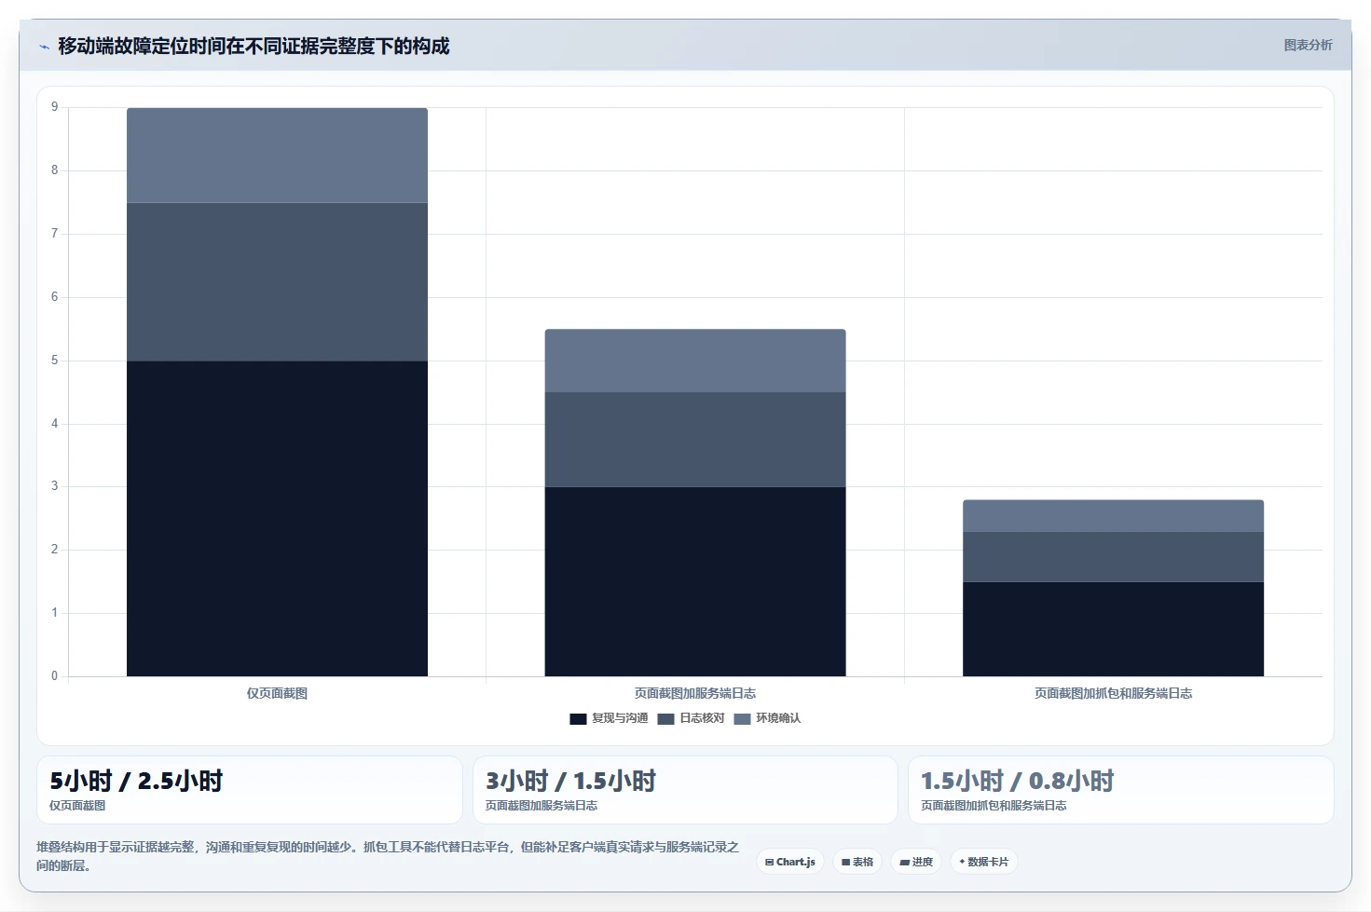Click the bottom segment of the 仅页面截图 bar

point(277,518)
